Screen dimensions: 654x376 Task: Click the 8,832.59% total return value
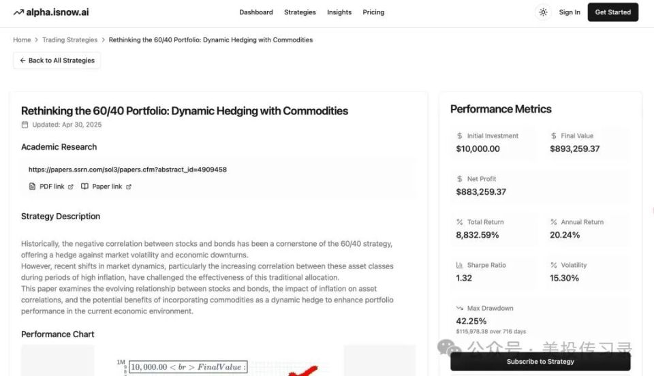477,235
